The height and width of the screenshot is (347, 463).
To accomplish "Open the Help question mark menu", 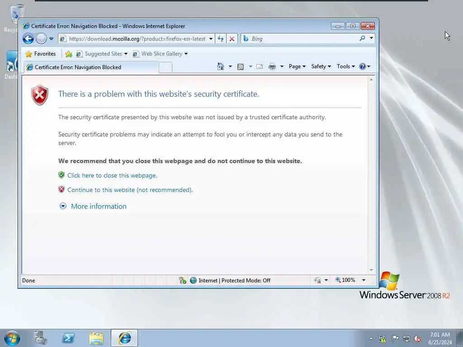I will click(x=364, y=66).
